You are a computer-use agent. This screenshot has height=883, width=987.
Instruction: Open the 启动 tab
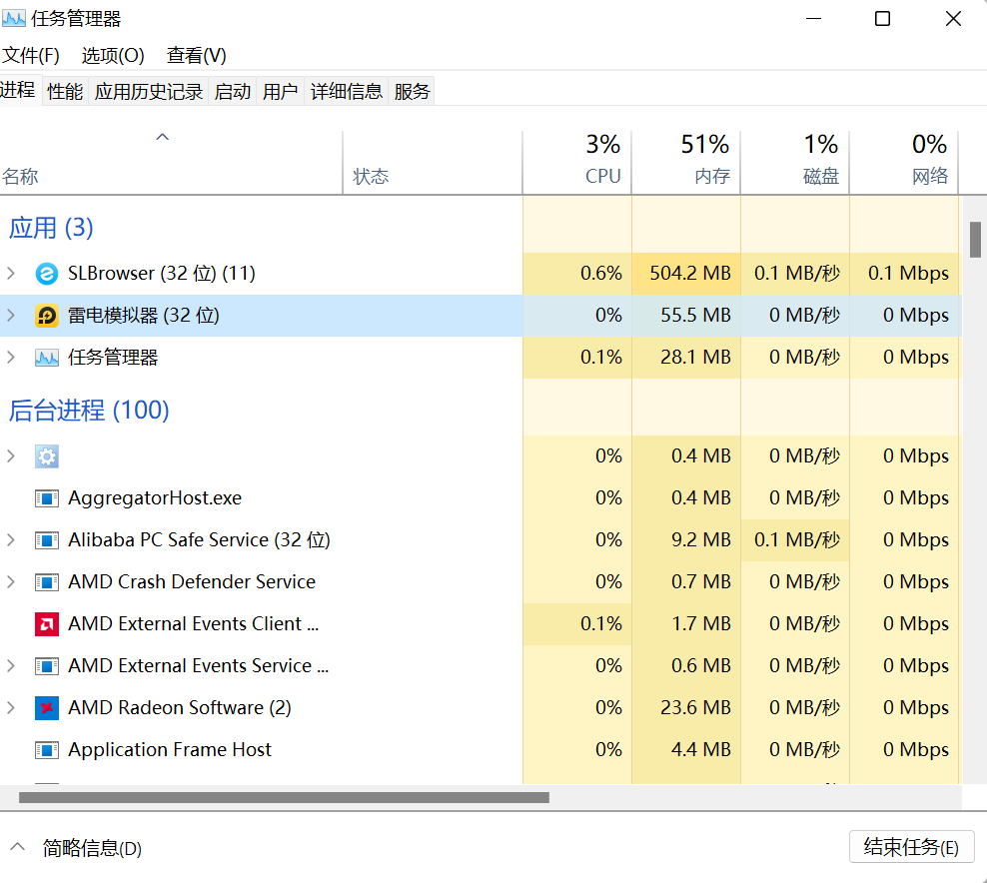click(233, 91)
